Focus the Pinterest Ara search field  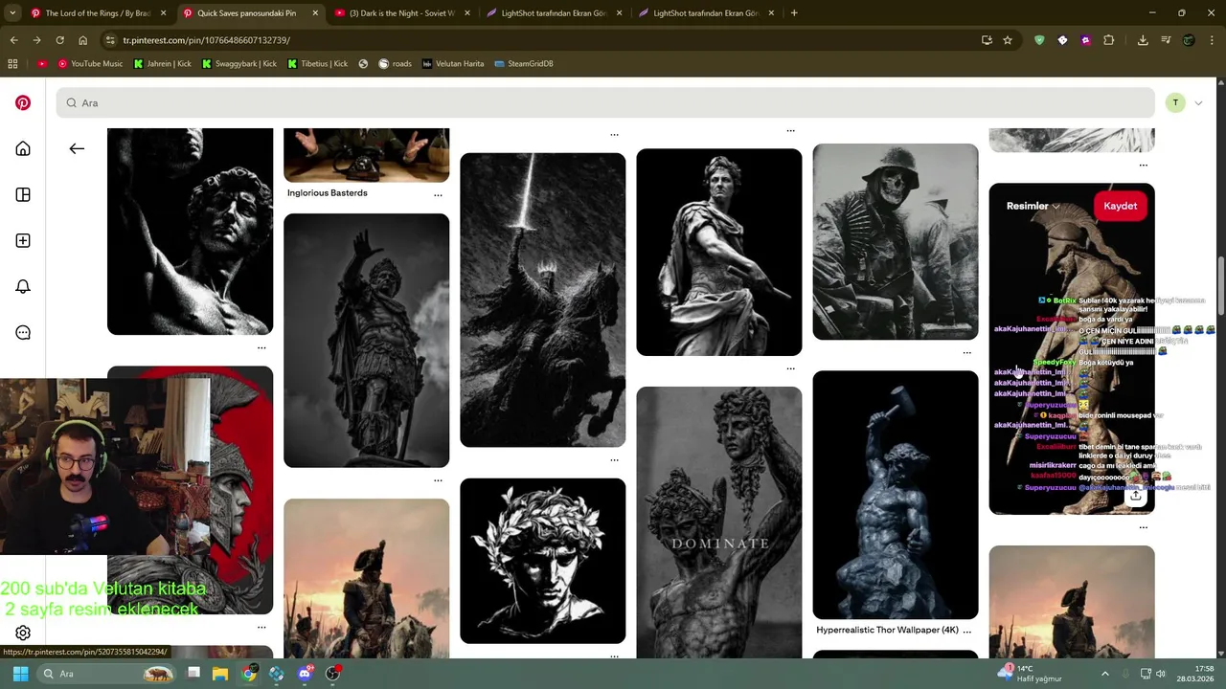tap(605, 103)
